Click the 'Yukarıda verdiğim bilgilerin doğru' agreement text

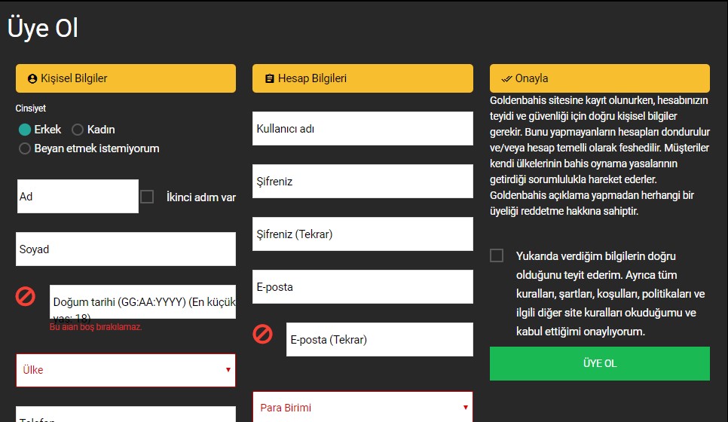pyautogui.click(x=595, y=256)
